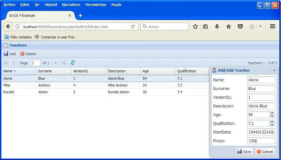Click the Age number field
This screenshot has width=281, height=160.
point(258,115)
